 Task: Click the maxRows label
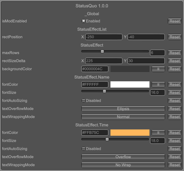(x=11, y=53)
